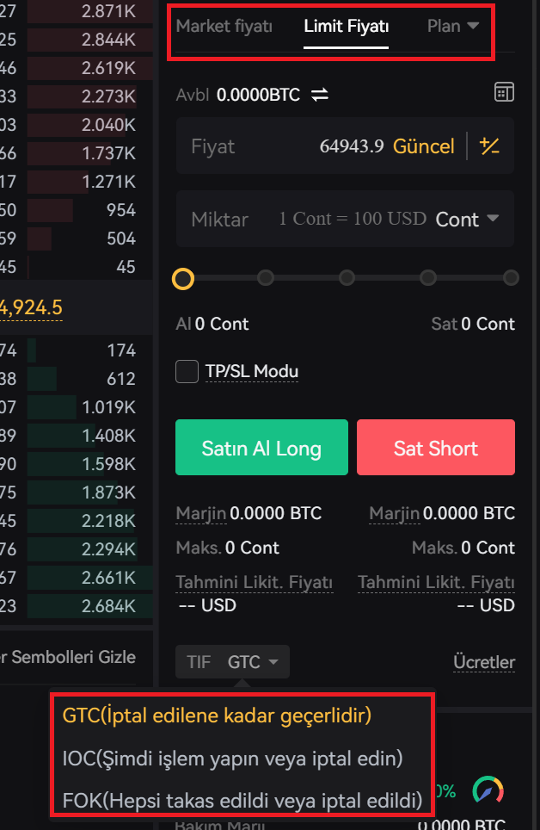Viewport: 540px width, 830px height.
Task: Click the Satın Al Long button
Action: coord(261,447)
